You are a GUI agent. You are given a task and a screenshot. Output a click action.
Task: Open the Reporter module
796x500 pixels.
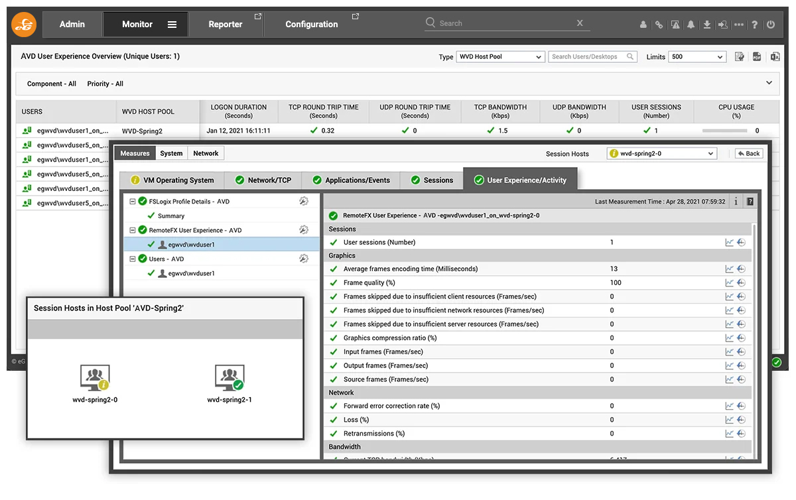pos(226,25)
